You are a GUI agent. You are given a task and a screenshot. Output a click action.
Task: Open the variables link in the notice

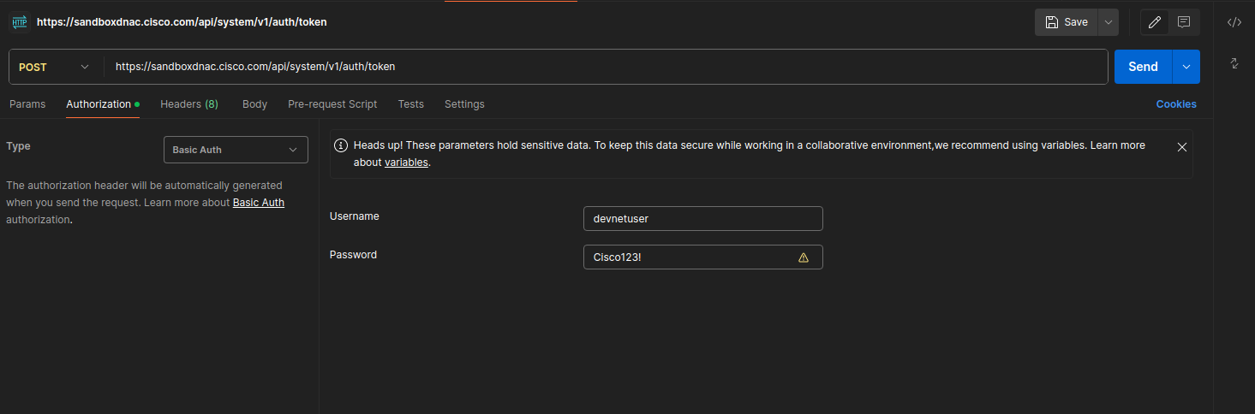click(406, 163)
